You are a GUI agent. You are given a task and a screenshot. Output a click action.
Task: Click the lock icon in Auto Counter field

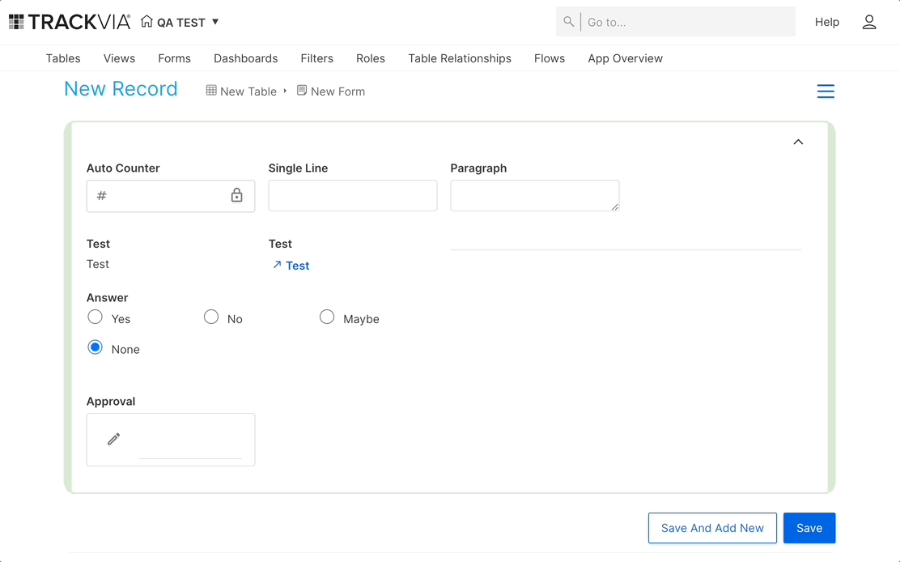[x=239, y=195]
